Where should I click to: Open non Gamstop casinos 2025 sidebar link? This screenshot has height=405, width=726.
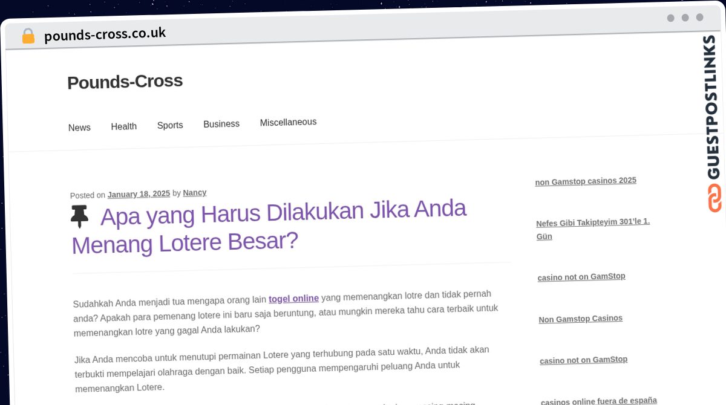coord(586,181)
